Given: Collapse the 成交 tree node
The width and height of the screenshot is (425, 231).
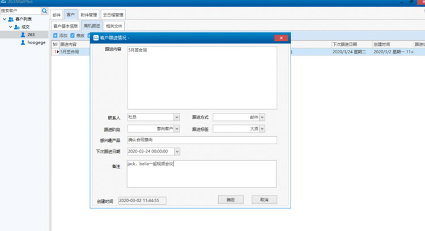Looking at the screenshot, I should 10,27.
